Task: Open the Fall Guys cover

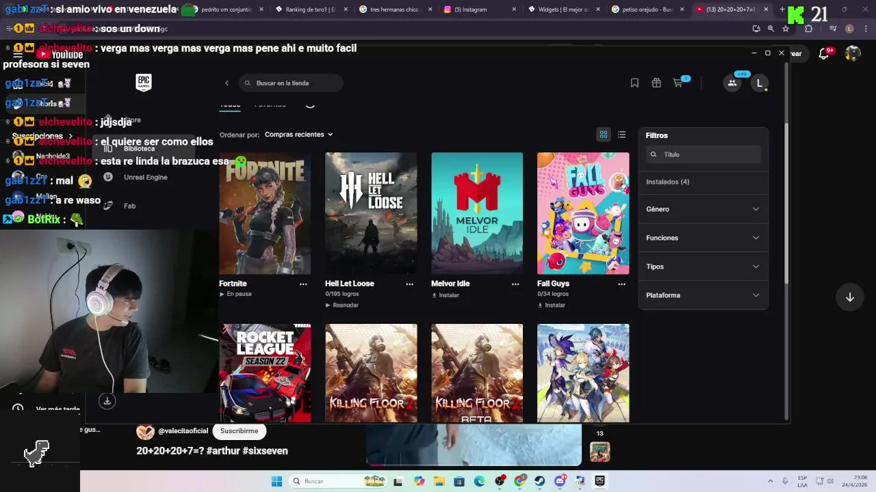Action: pyautogui.click(x=583, y=213)
